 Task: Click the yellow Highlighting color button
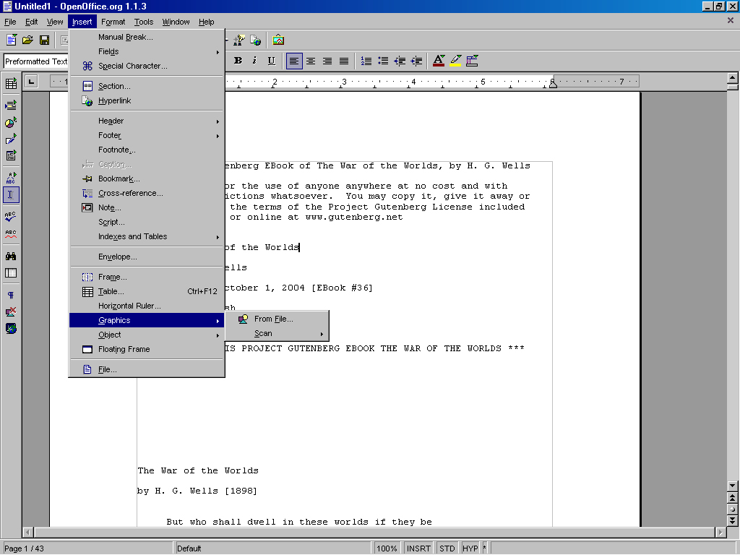pyautogui.click(x=455, y=61)
